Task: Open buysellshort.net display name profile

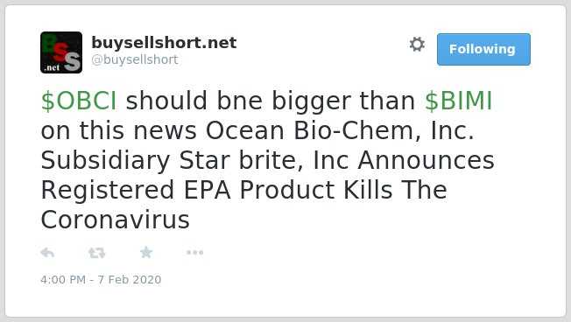Action: point(164,43)
